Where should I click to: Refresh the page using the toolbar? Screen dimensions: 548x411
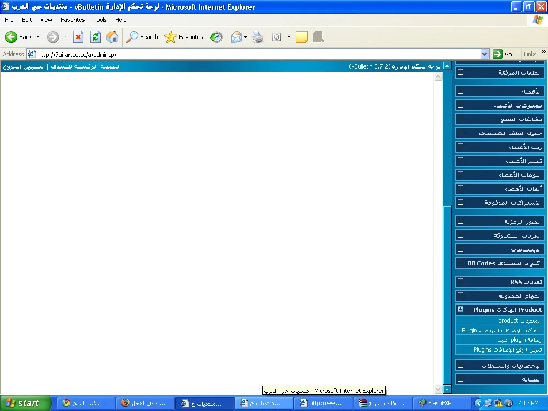(x=95, y=37)
